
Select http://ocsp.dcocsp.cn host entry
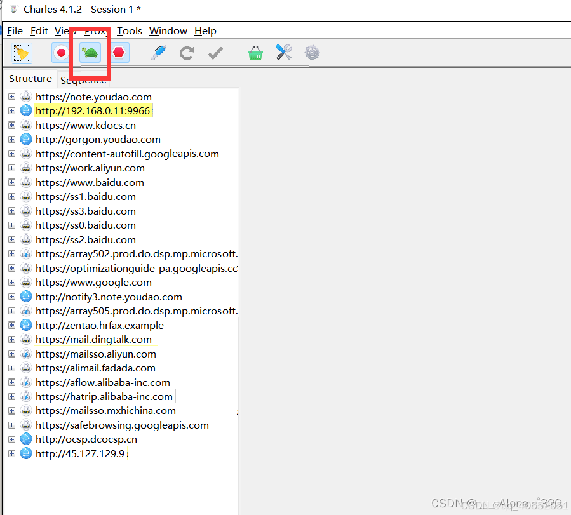86,439
